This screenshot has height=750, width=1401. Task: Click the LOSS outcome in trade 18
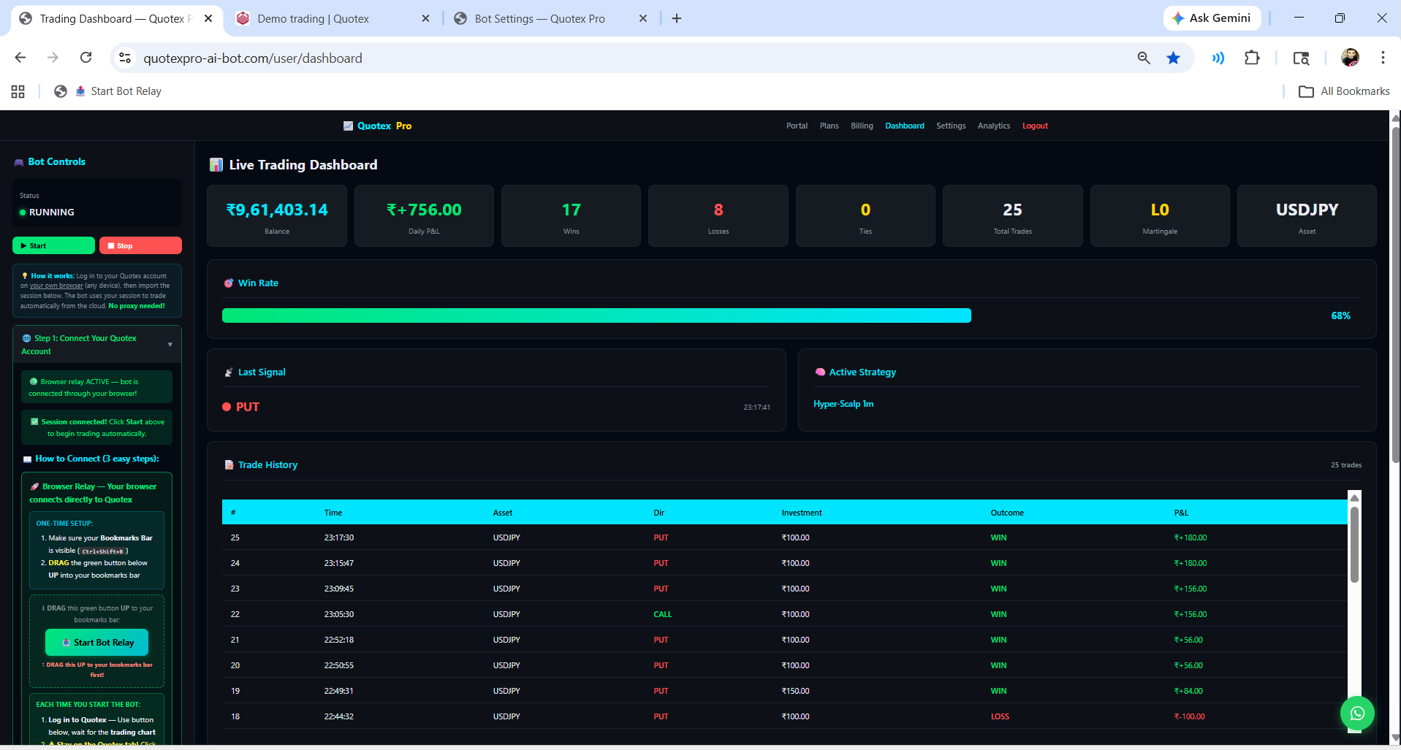coord(1000,716)
